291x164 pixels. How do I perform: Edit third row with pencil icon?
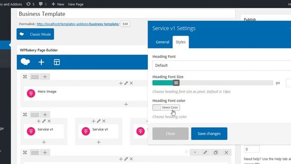tap(205, 153)
